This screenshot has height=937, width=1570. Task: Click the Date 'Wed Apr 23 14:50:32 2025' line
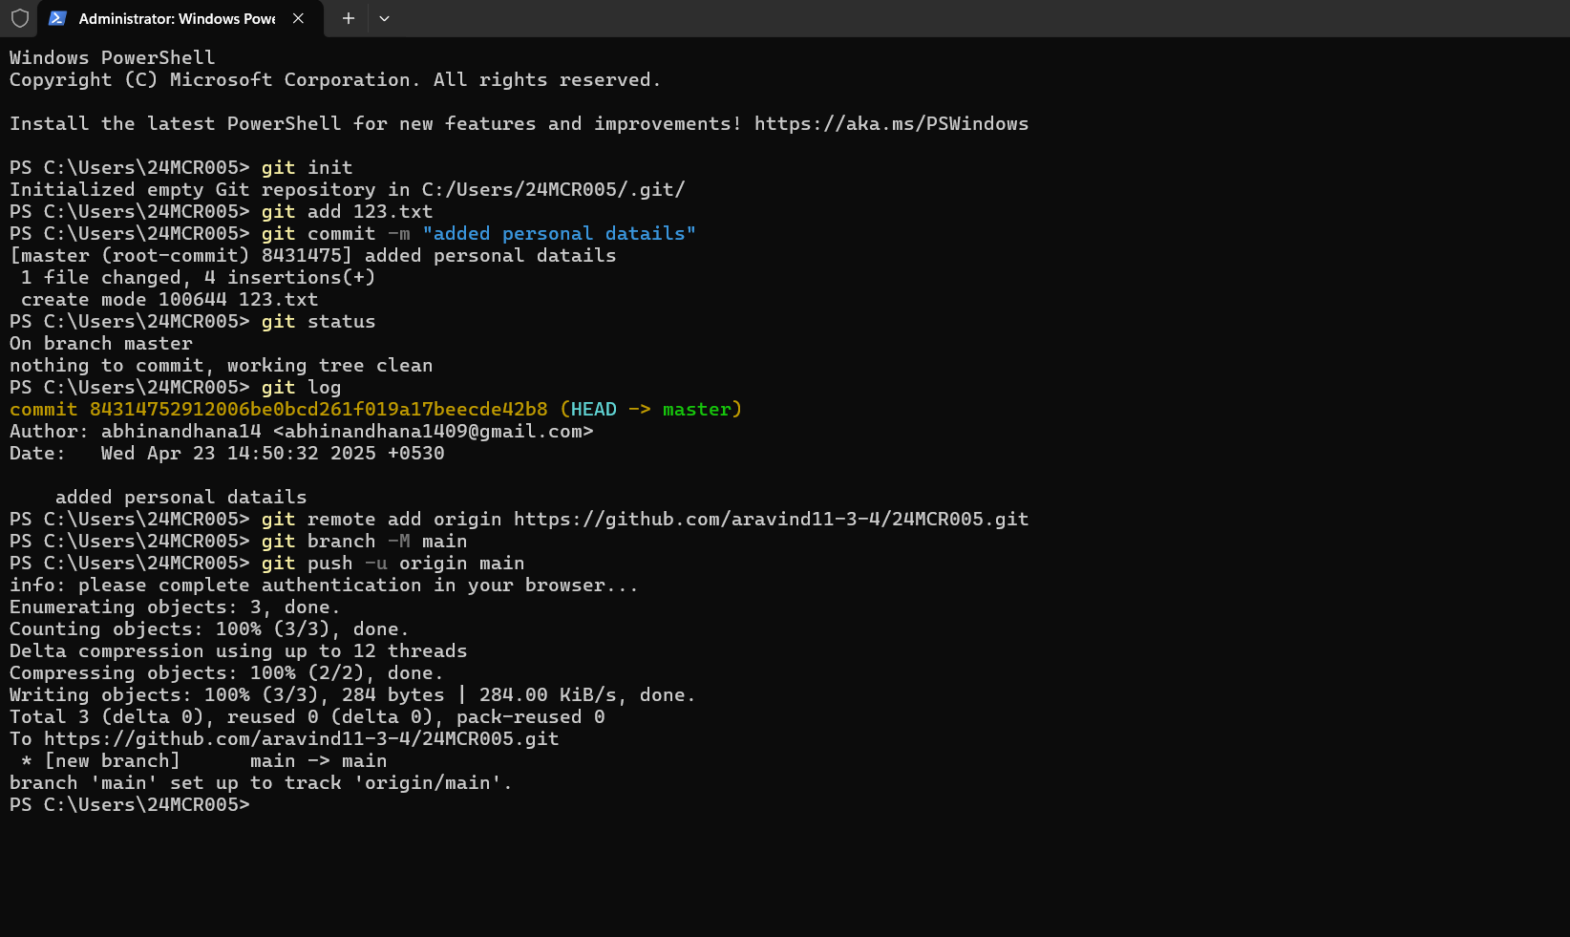click(227, 454)
